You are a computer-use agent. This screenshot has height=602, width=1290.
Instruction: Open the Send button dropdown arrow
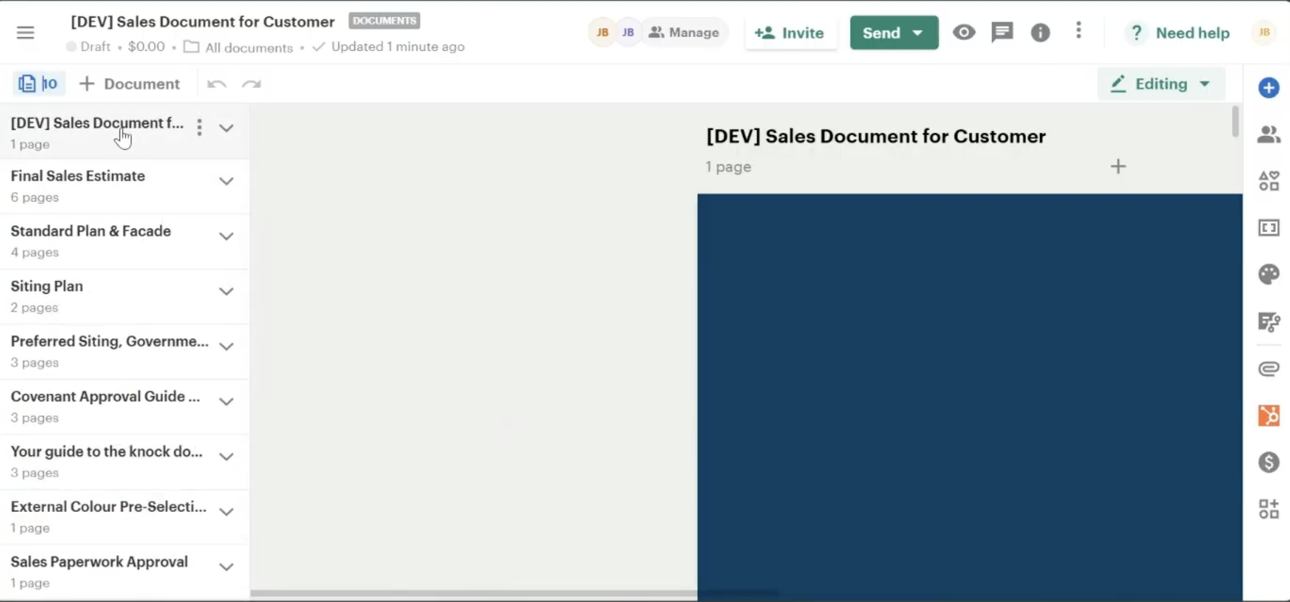[x=917, y=32]
